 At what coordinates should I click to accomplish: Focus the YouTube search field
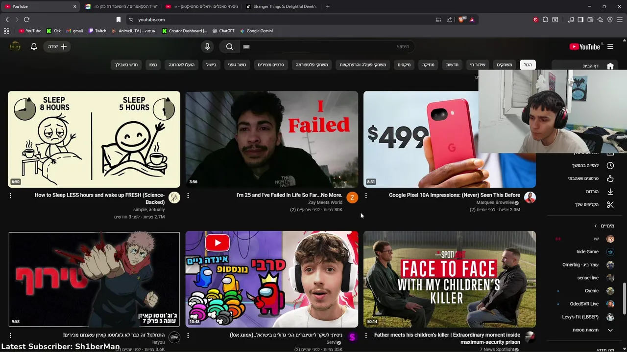point(327,46)
